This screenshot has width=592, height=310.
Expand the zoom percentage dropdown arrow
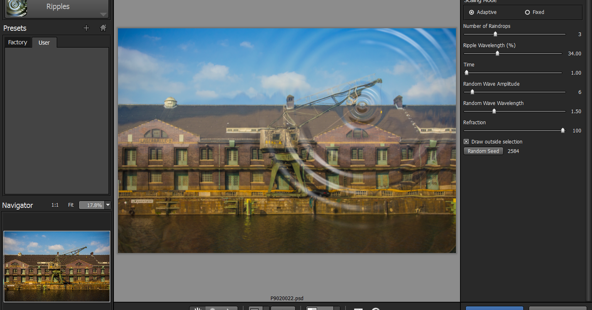[x=108, y=205]
